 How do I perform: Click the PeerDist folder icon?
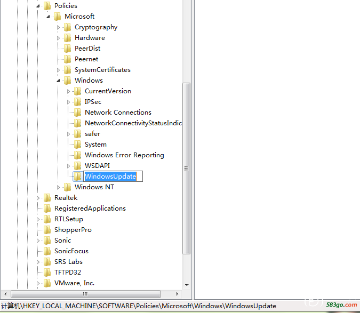pos(67,49)
